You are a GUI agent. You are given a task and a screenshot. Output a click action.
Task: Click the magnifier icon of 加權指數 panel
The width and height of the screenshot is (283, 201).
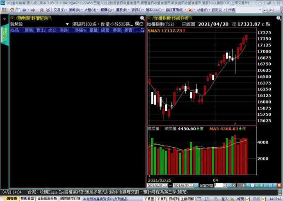click(278, 18)
